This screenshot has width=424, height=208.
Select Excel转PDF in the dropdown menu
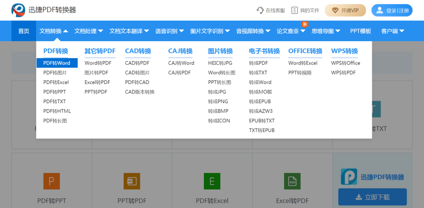98,82
